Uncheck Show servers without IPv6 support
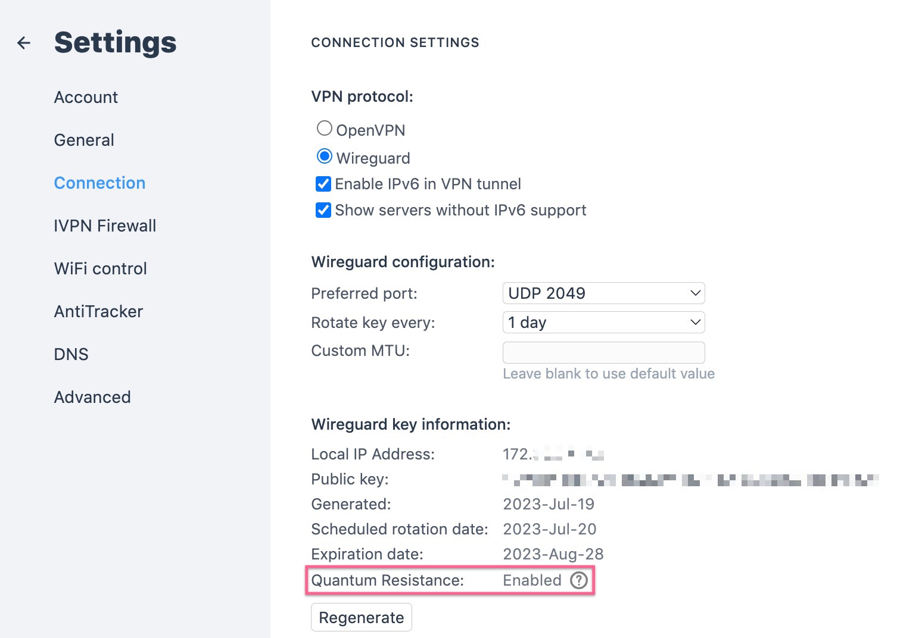 (x=323, y=210)
